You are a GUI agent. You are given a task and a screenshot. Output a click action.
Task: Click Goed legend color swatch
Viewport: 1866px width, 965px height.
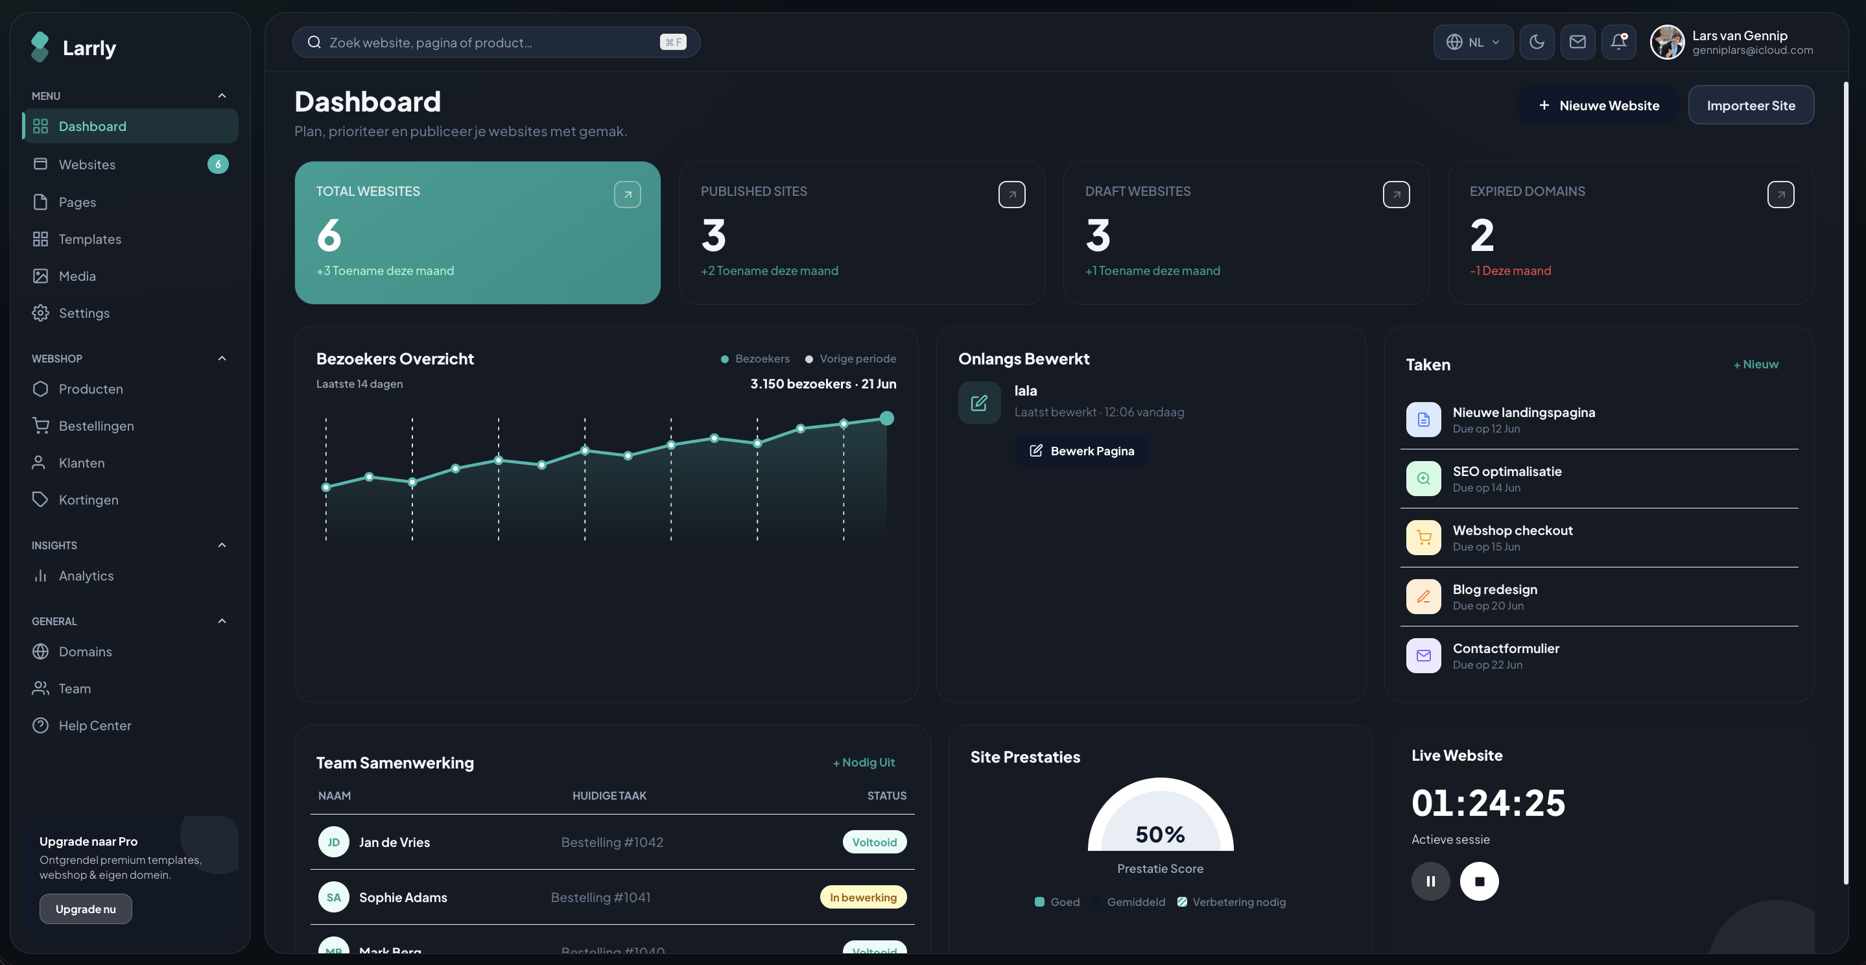(1039, 902)
